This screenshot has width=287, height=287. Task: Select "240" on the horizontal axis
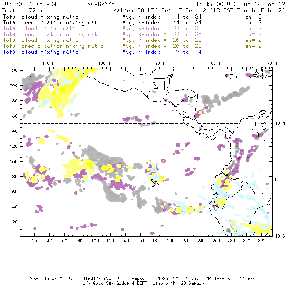pyautogui.click(x=201, y=241)
